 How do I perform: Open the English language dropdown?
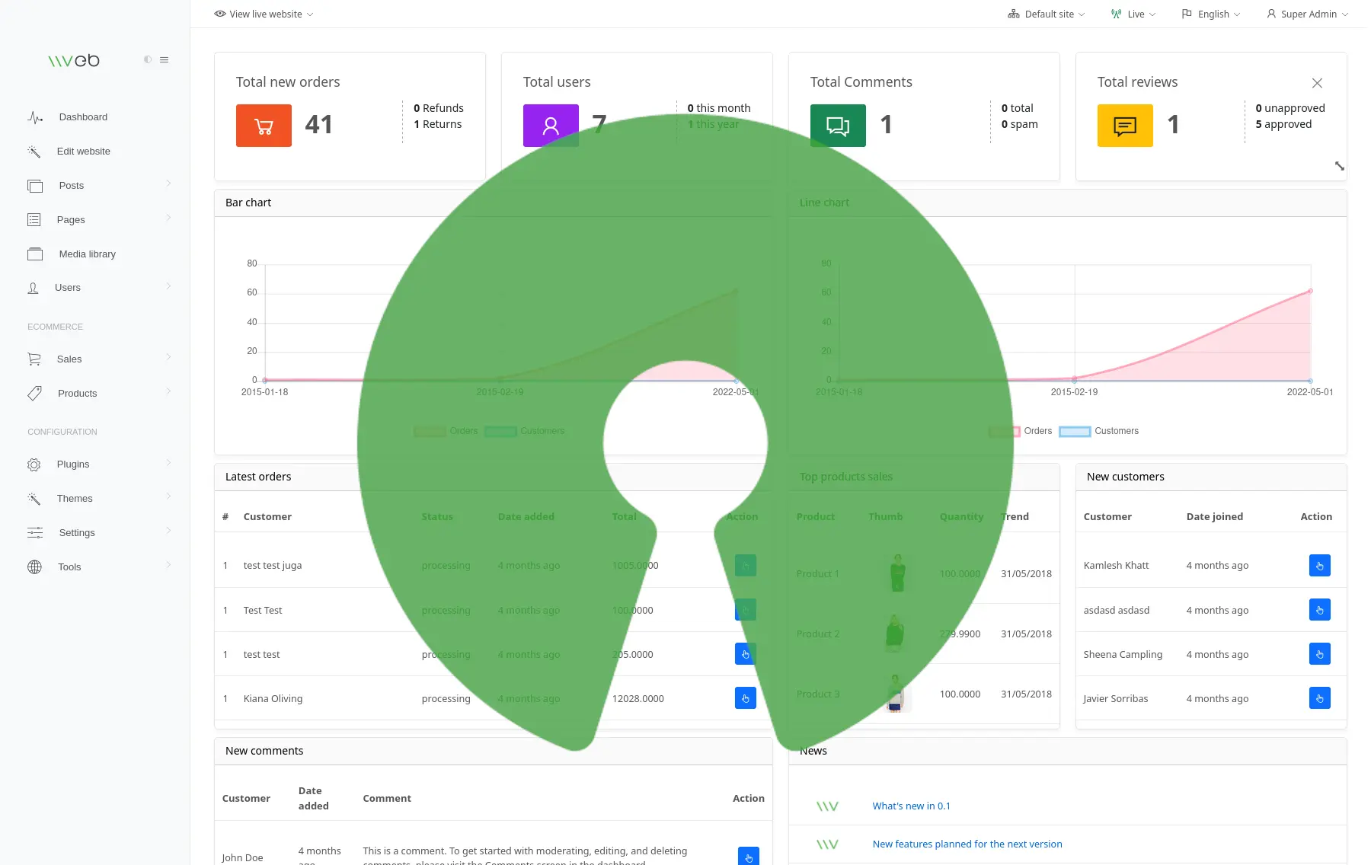[x=1210, y=14]
